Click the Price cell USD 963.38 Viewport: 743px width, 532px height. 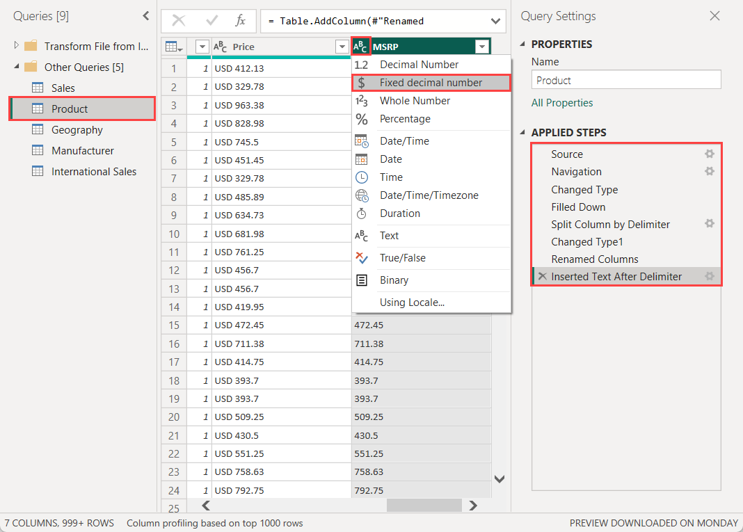[281, 105]
